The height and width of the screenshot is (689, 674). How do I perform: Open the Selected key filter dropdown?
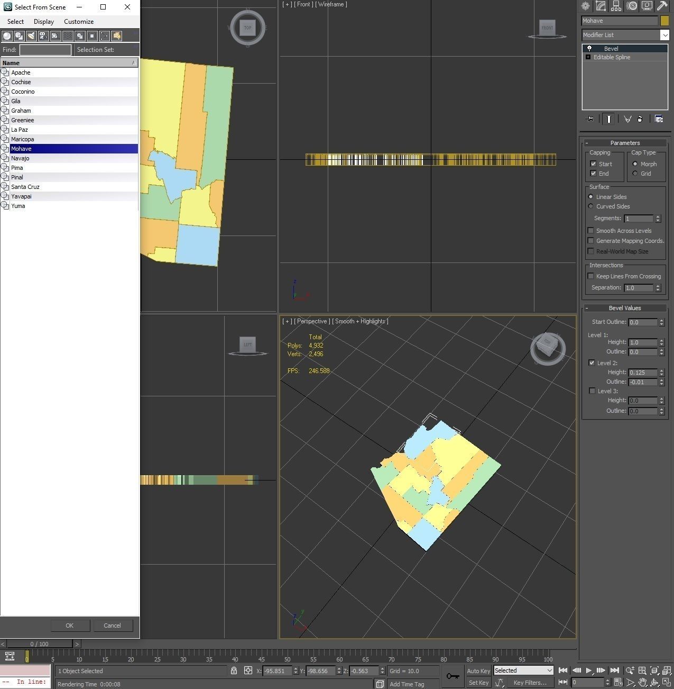point(523,670)
